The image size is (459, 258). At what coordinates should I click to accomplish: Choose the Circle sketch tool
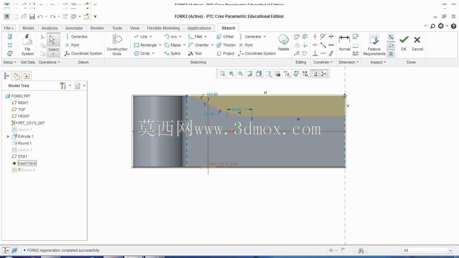[142, 53]
